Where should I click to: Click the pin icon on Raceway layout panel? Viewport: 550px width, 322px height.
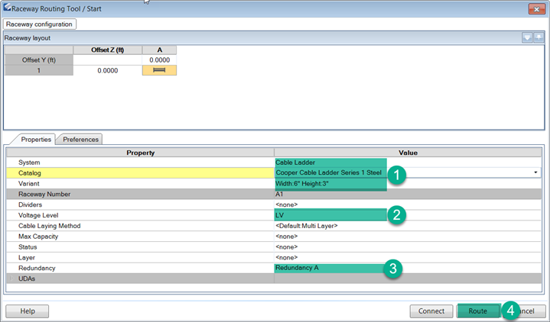pyautogui.click(x=539, y=38)
